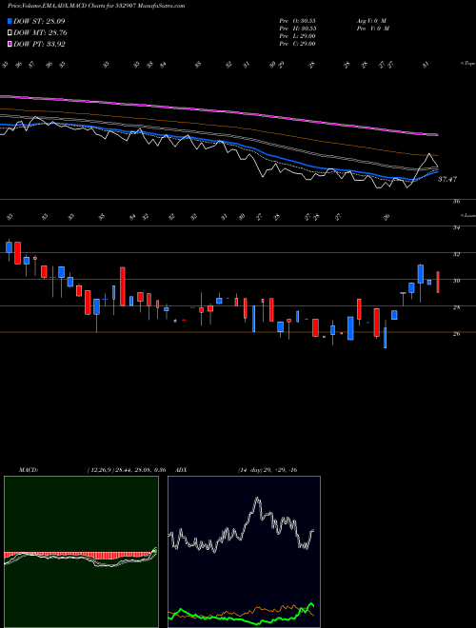
Task: Click the 26 price axis label
Action: click(x=456, y=334)
